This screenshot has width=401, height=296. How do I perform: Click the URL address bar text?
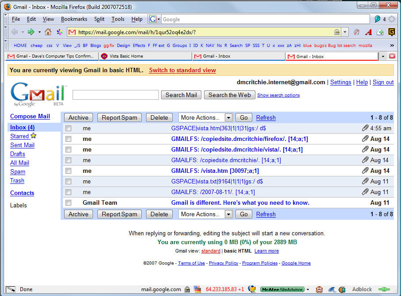click(137, 32)
